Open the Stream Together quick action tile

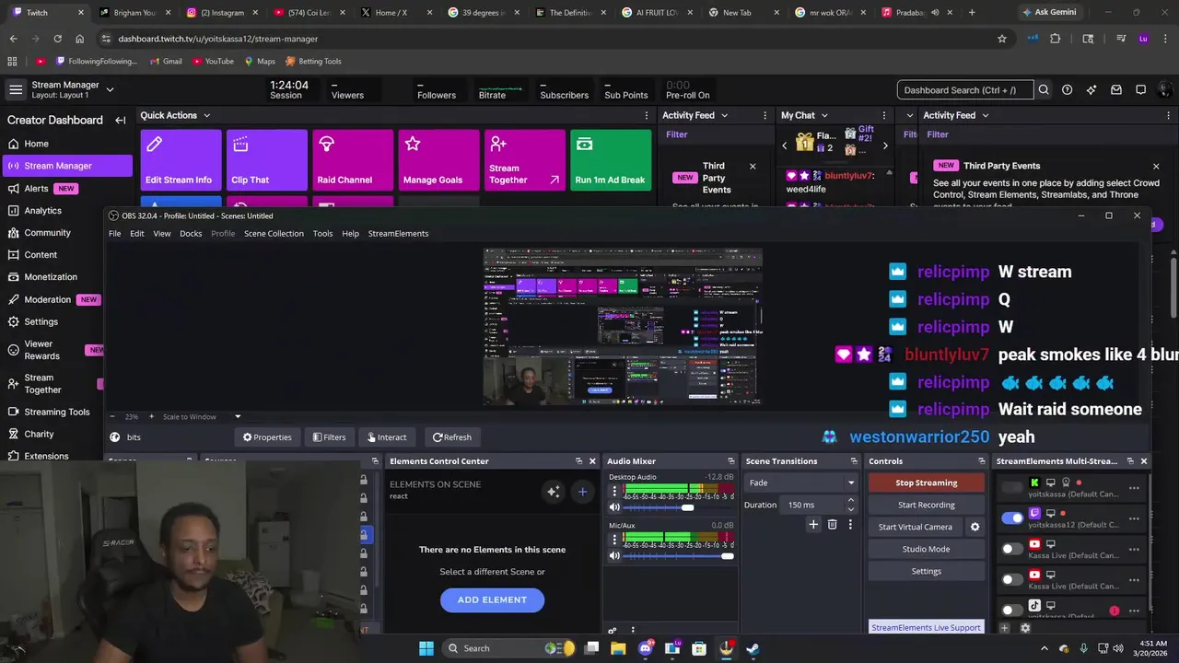(525, 160)
